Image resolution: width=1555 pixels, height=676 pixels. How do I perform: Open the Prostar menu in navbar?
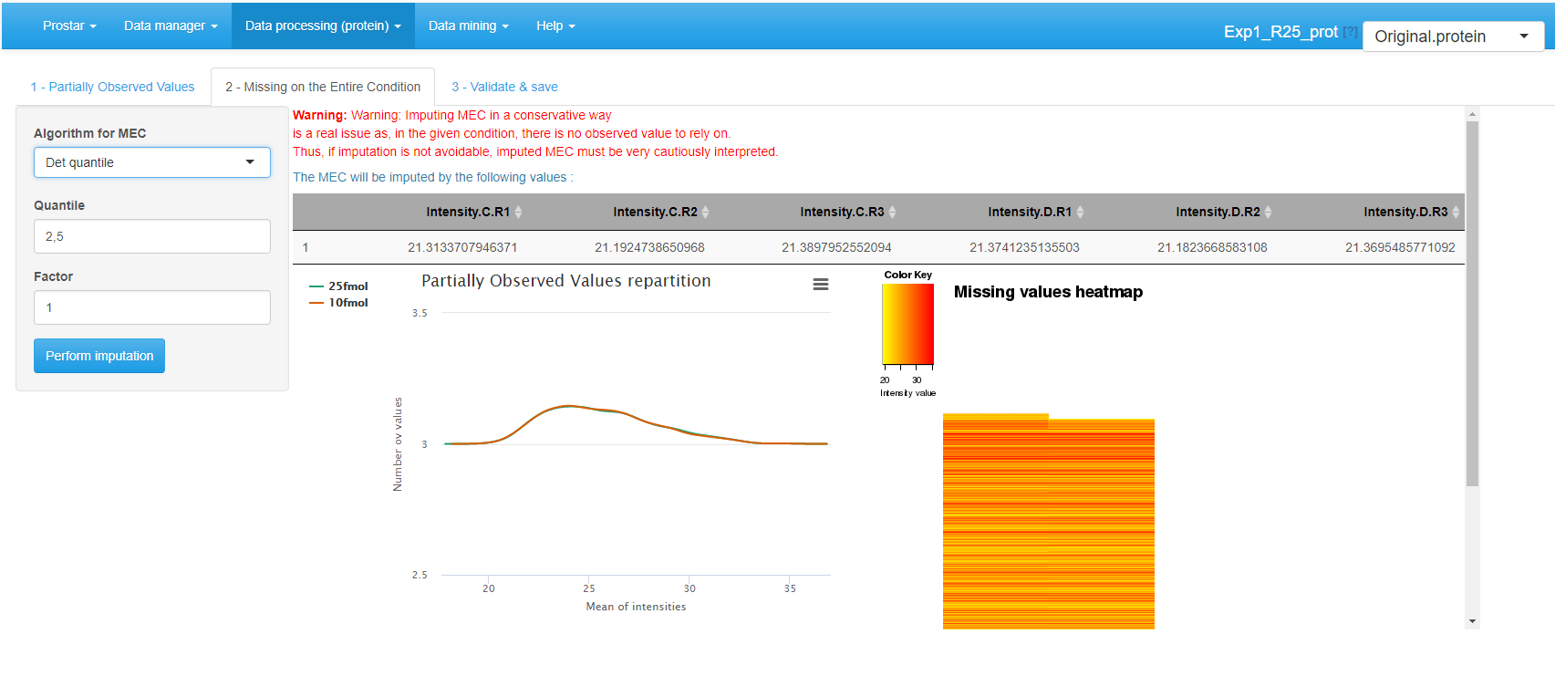tap(69, 26)
